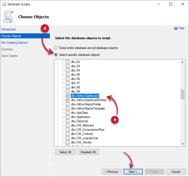The image size is (189, 177).
Task: Check the dbo.93 checkbox
Action: 67,66
